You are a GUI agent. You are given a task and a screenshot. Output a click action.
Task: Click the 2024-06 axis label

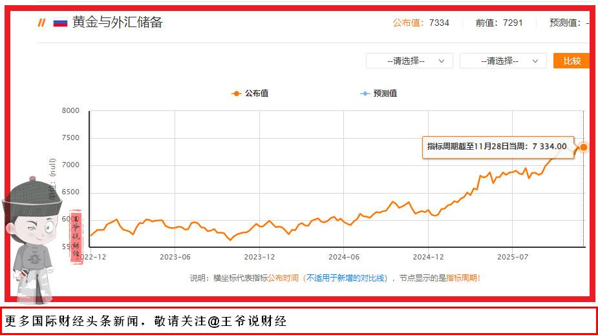click(x=344, y=257)
